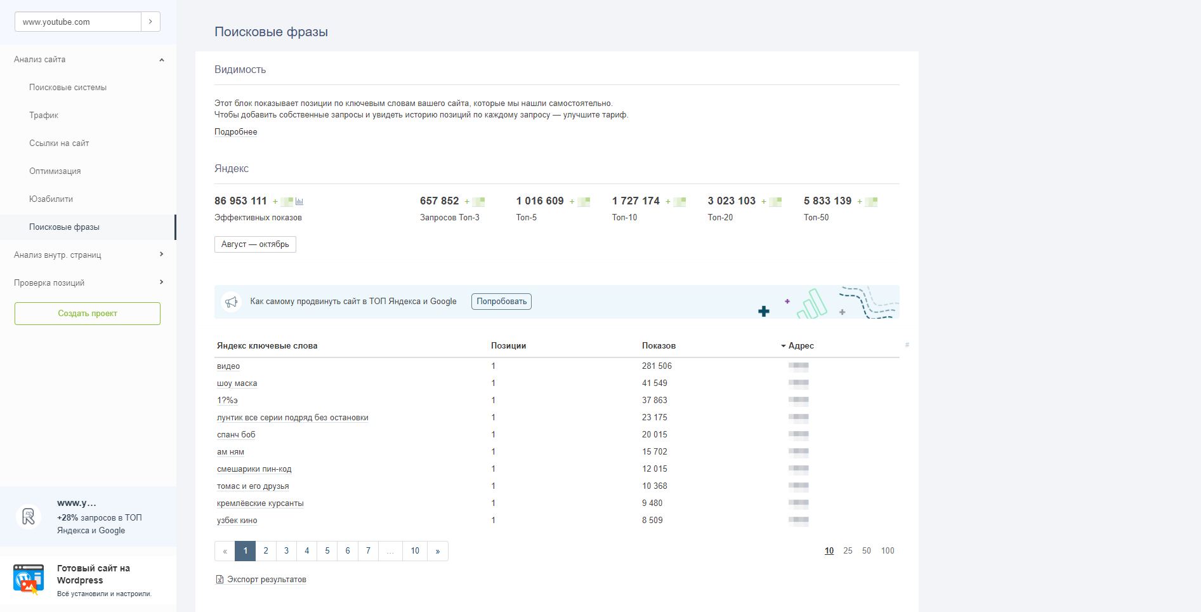Go to page 3 of results
The height and width of the screenshot is (612, 1201).
[x=286, y=551]
